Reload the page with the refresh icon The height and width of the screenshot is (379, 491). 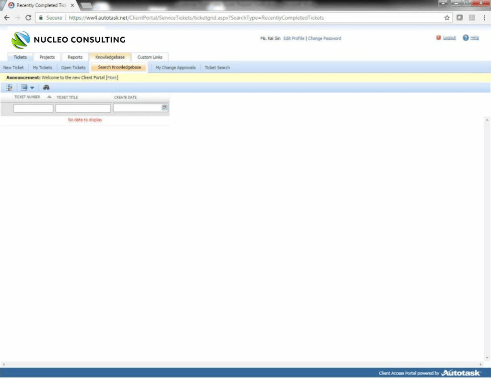point(28,18)
